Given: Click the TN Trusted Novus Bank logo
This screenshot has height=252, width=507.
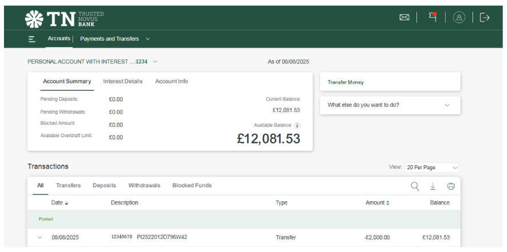Looking at the screenshot, I should [64, 18].
